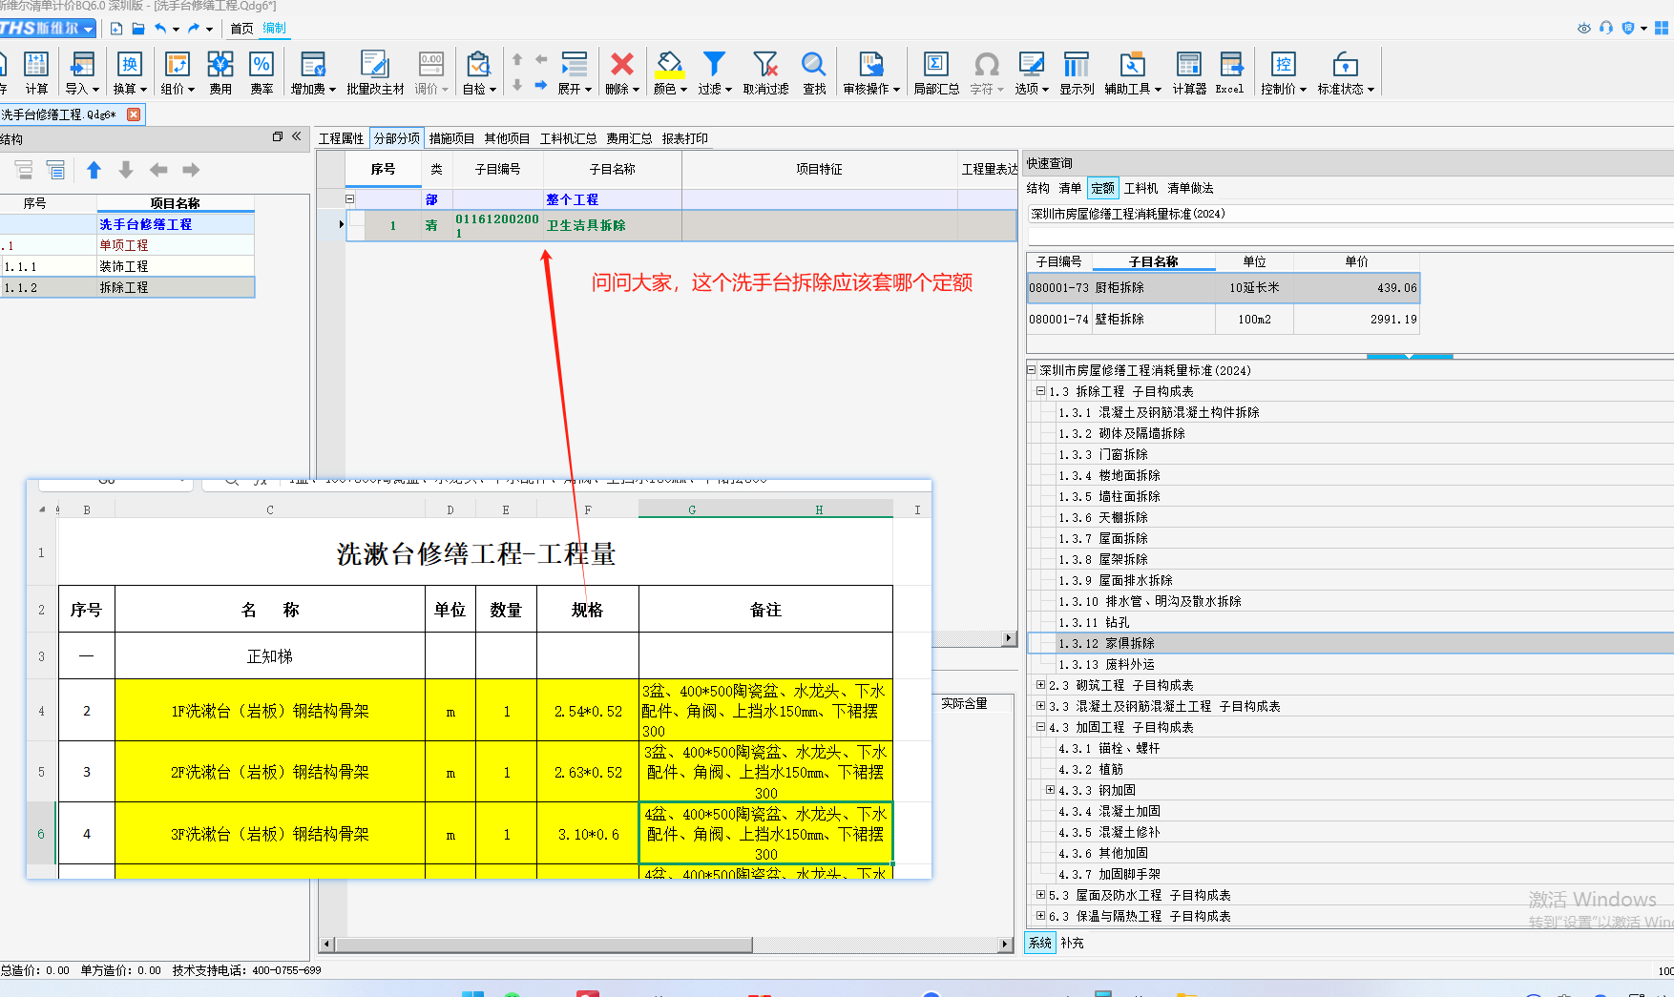Switch to the 工料机汇总 tab
The width and height of the screenshot is (1674, 997).
569,138
